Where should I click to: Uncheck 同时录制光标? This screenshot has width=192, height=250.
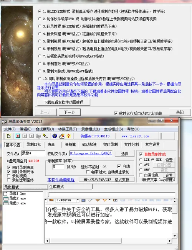tap(9, 172)
